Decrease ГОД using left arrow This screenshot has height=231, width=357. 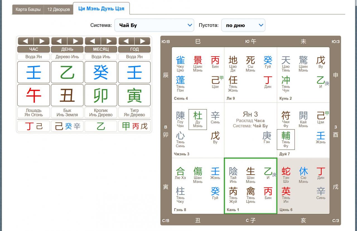coord(126,41)
